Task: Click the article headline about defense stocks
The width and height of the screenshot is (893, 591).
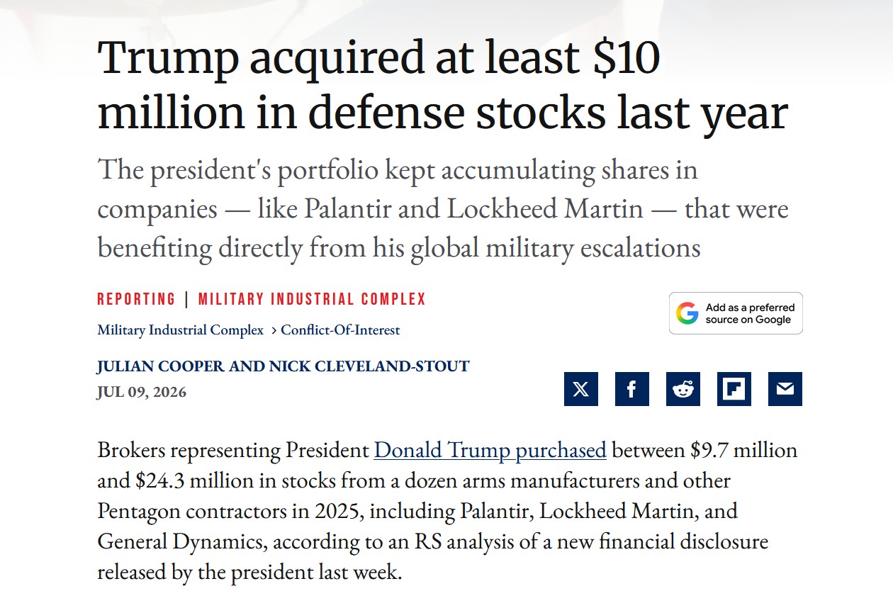Action: pos(442,86)
